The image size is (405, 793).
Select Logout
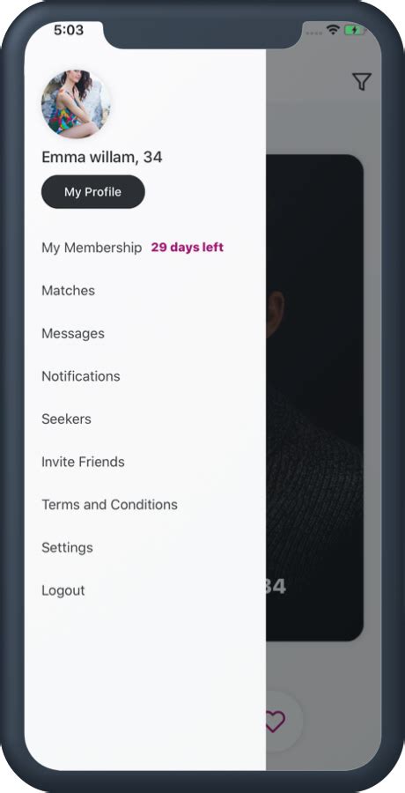63,590
